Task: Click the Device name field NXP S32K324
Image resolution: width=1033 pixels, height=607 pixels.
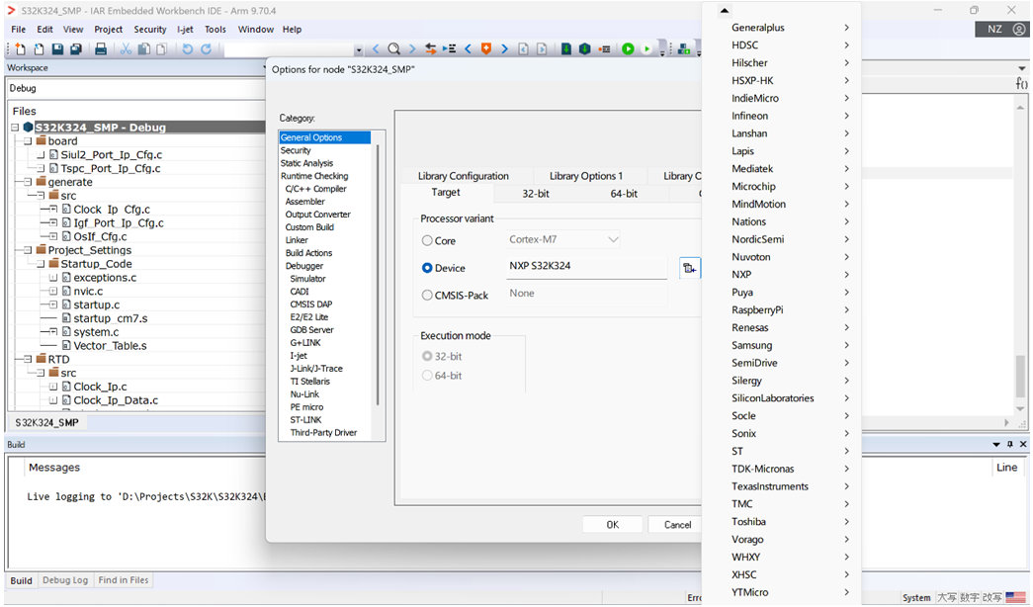Action: point(586,266)
